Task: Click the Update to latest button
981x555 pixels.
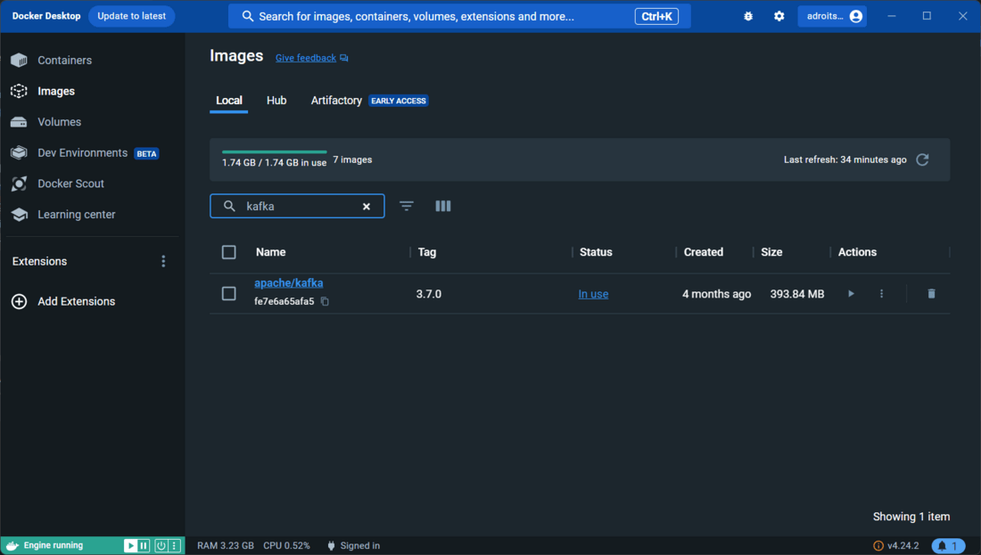Action: [131, 15]
